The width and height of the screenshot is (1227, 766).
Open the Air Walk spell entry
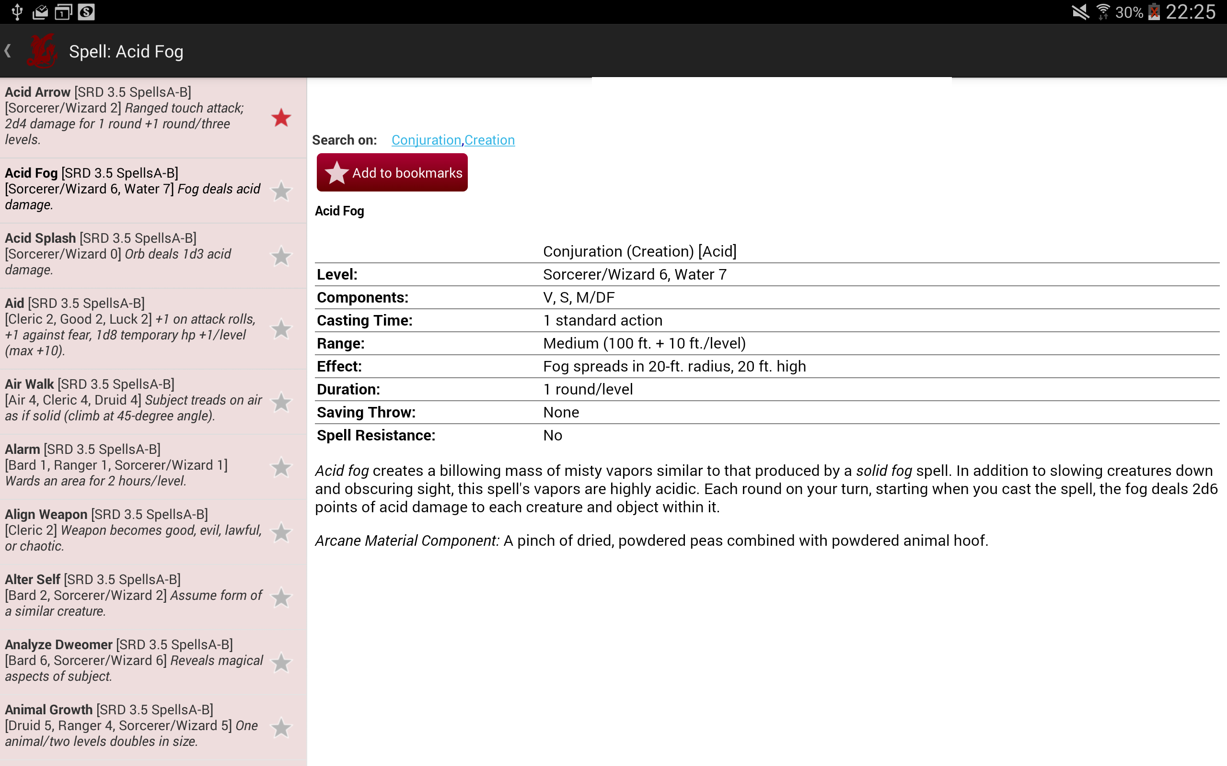(x=153, y=401)
